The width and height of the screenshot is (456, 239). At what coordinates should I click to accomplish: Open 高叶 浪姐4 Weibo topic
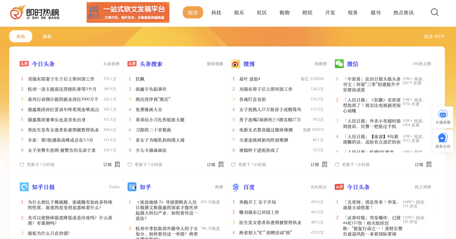[250, 79]
